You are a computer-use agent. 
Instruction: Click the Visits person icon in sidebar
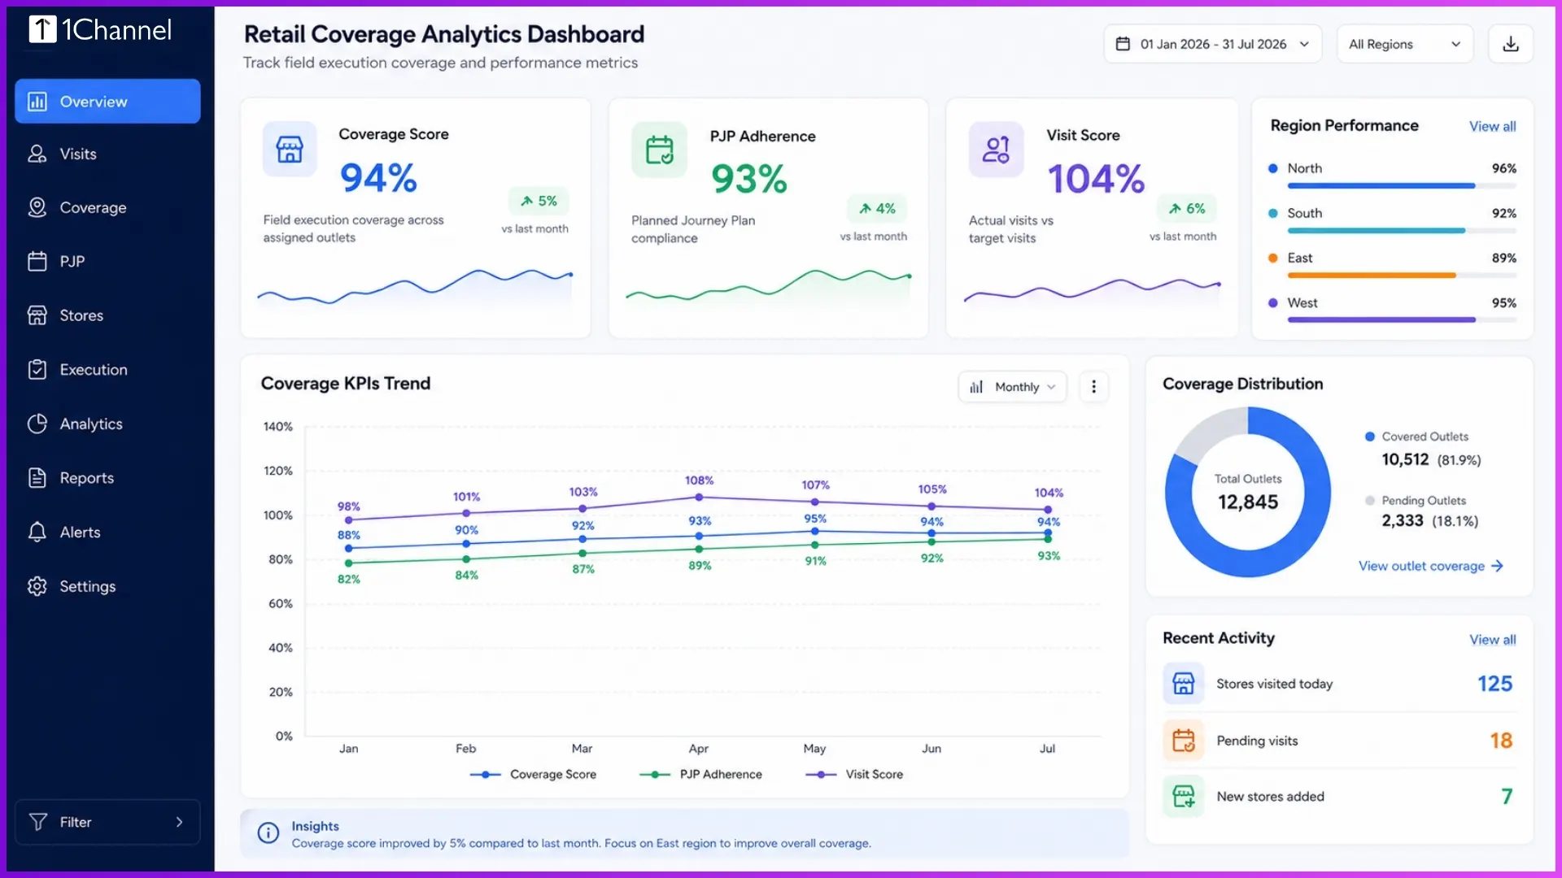[37, 154]
